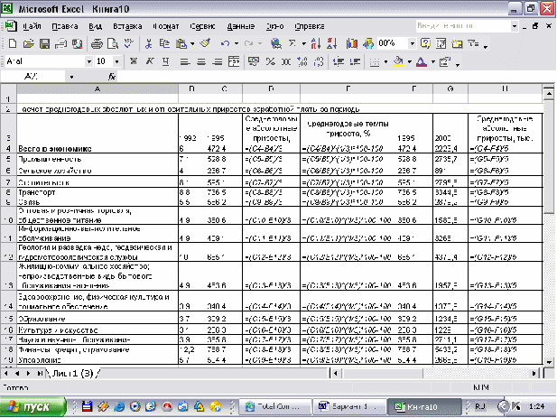Sort ascending A to Z
Screen dimensions: 557x418
315,43
